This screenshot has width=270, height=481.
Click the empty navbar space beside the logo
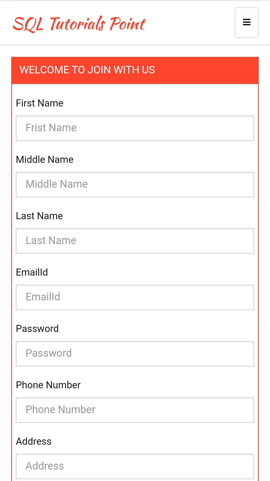click(190, 23)
